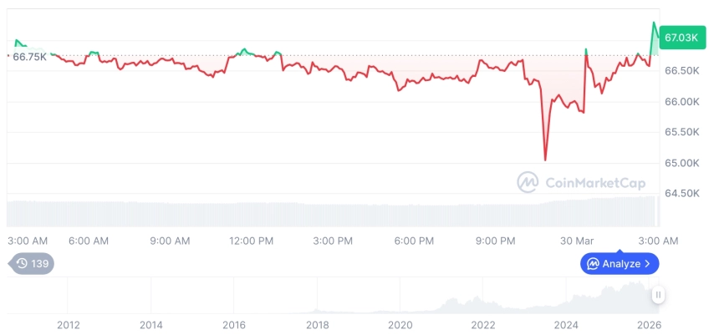Click the 9:00 PM time axis label
This screenshot has width=719, height=335.
click(495, 241)
